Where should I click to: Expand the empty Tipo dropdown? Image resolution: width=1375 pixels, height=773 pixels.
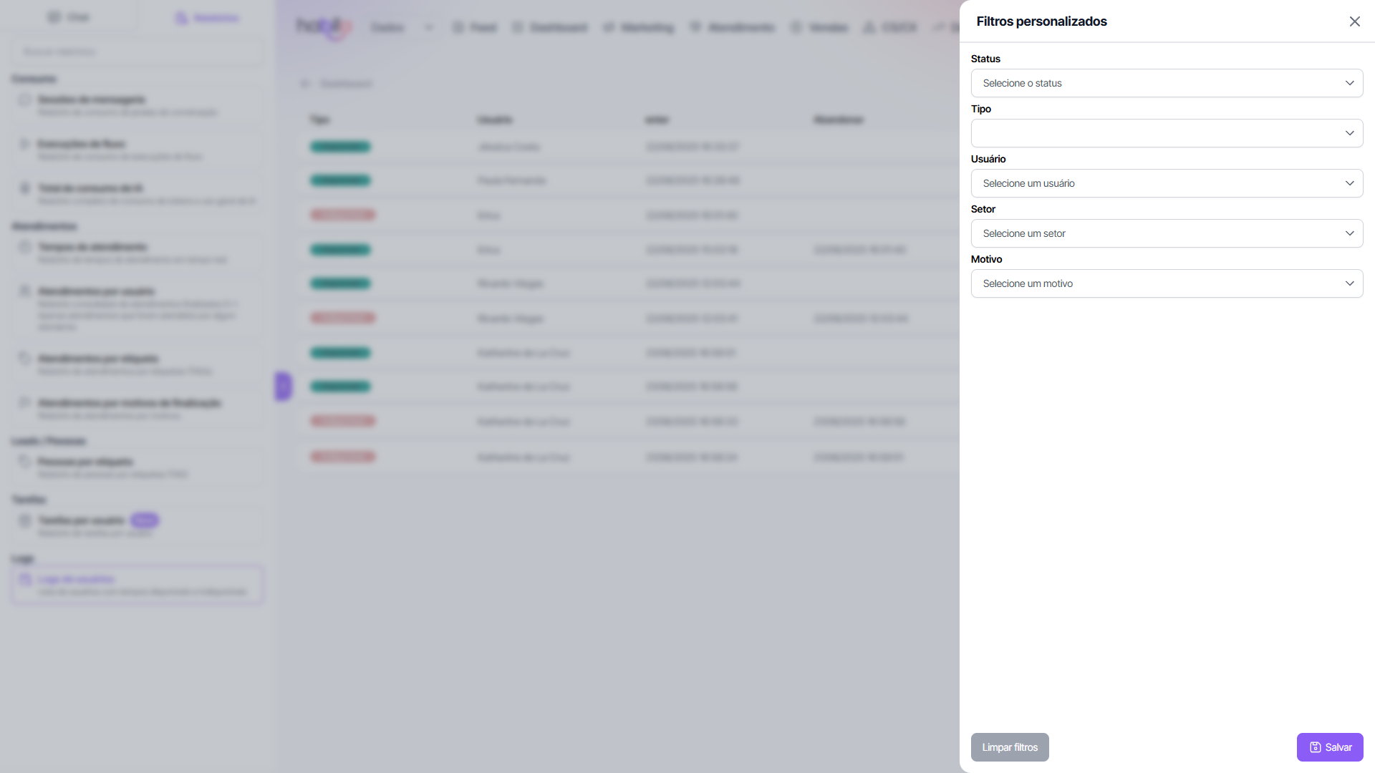click(x=1166, y=133)
